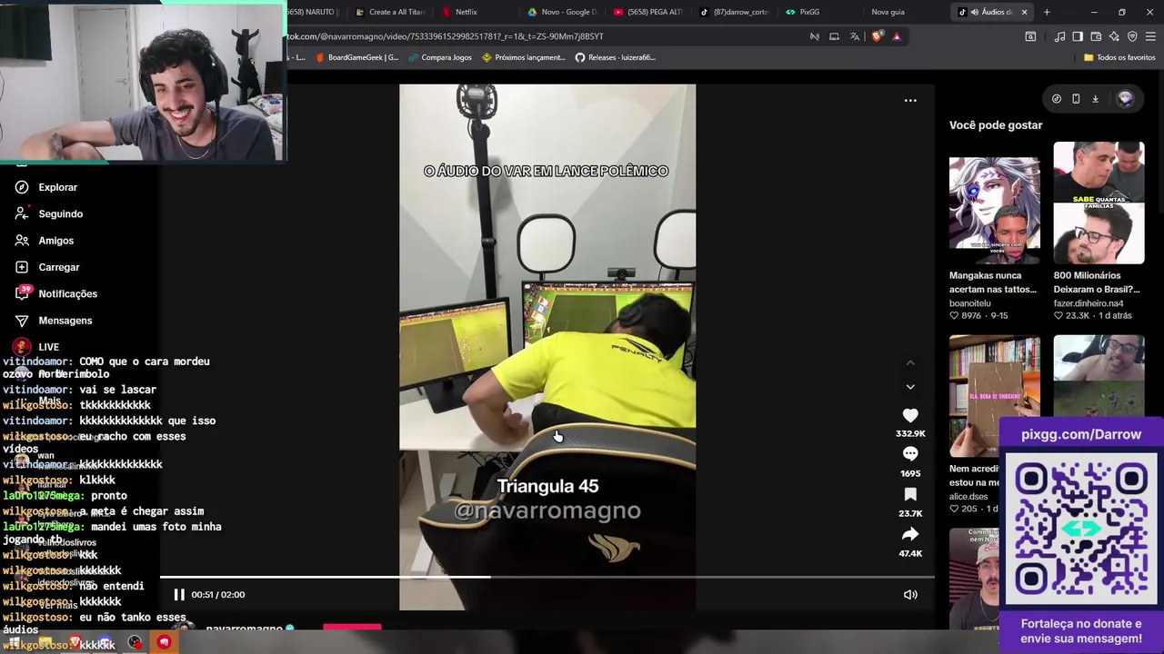Go to the previous video
This screenshot has height=654, width=1164.
[910, 362]
